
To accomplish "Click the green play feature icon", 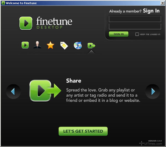I will (25, 45).
